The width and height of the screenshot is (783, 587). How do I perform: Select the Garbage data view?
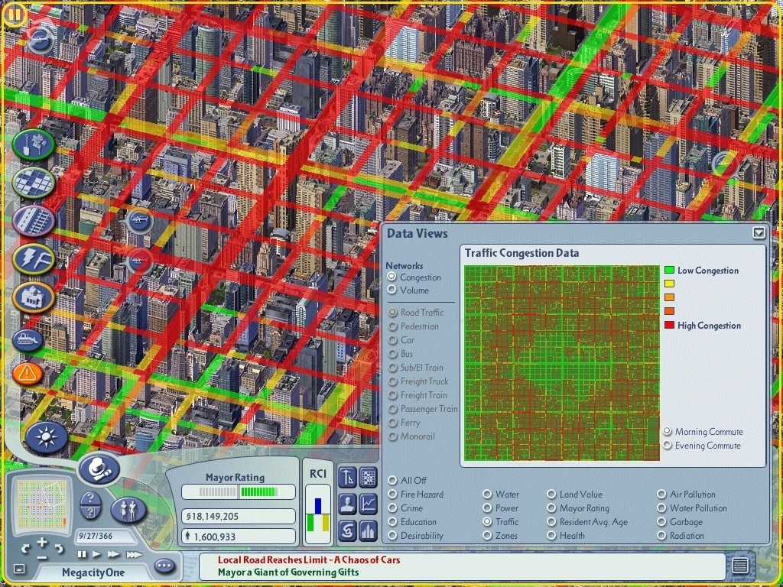(x=661, y=521)
